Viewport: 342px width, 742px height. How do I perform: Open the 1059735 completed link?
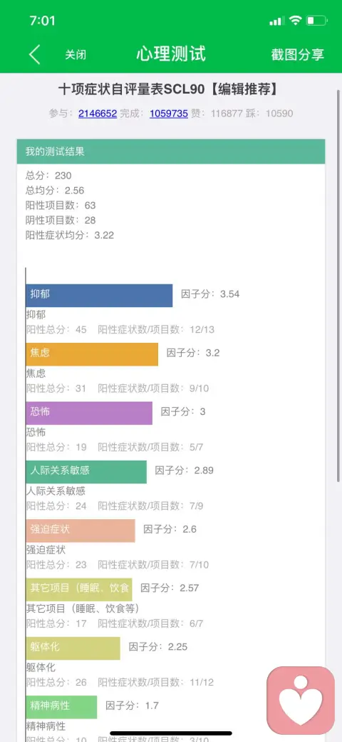coord(169,114)
